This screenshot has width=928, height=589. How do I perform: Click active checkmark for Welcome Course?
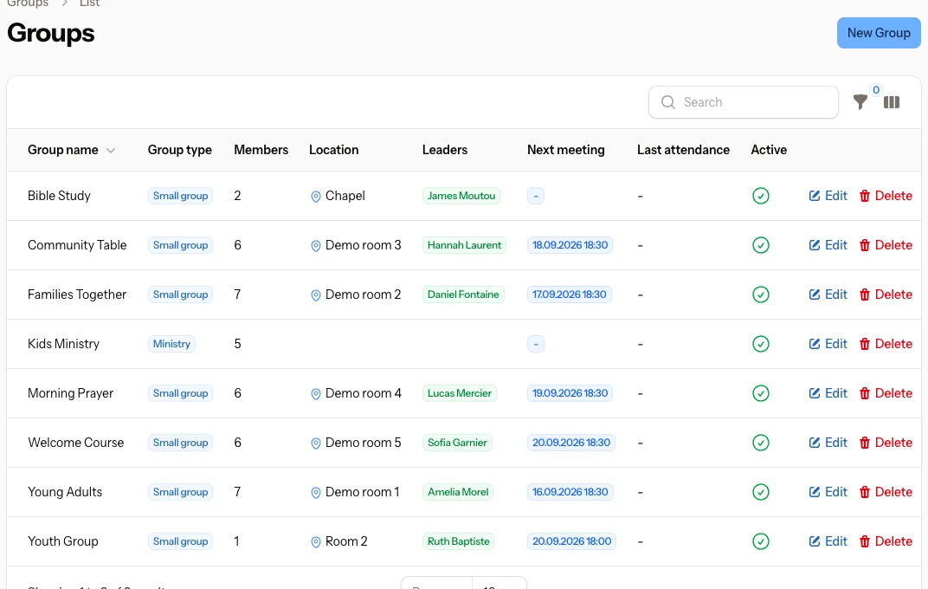click(x=761, y=443)
